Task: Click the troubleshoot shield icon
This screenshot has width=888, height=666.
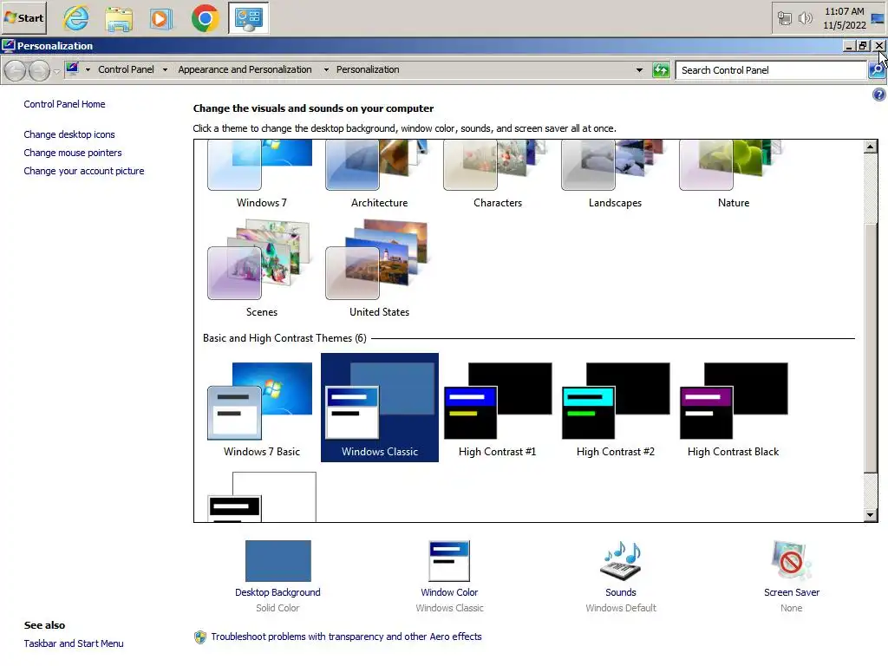Action: point(200,637)
